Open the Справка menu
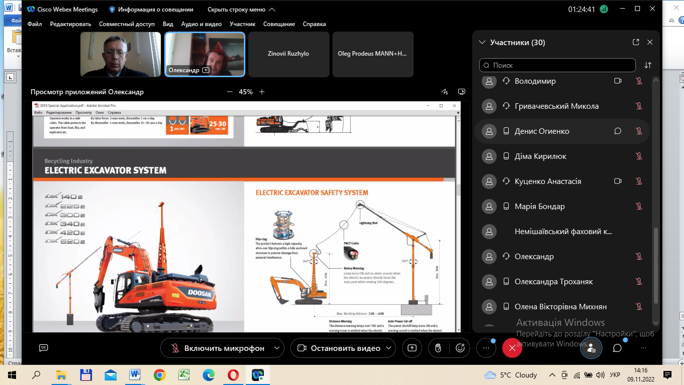The height and width of the screenshot is (385, 684). 314,24
